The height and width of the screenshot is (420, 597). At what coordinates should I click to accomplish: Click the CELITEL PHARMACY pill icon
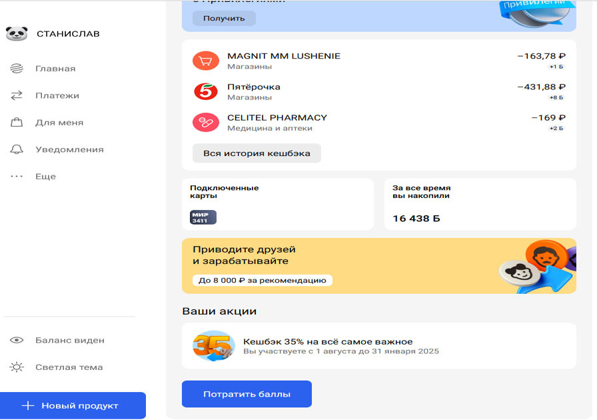click(205, 123)
